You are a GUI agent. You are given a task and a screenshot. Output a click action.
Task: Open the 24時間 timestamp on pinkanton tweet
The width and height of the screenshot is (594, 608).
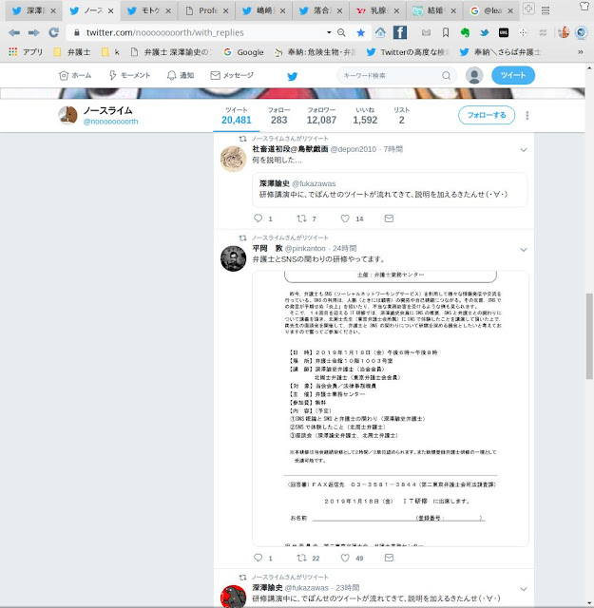pos(345,249)
